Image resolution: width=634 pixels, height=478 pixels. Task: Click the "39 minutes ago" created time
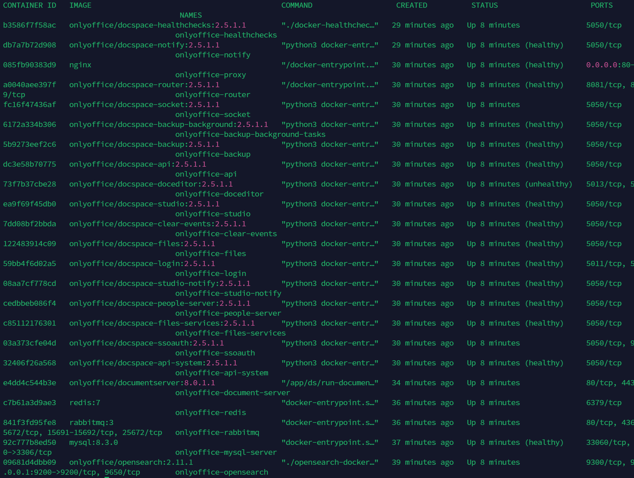coord(423,462)
